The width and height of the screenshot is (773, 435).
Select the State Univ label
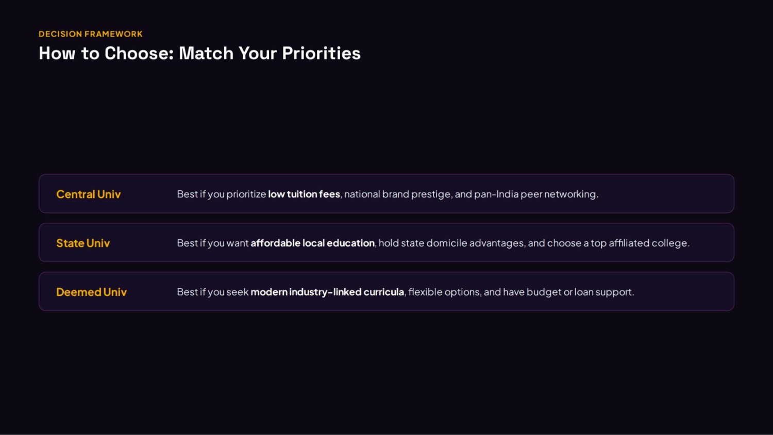tap(83, 243)
